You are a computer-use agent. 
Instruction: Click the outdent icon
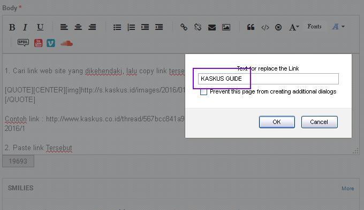(159, 27)
